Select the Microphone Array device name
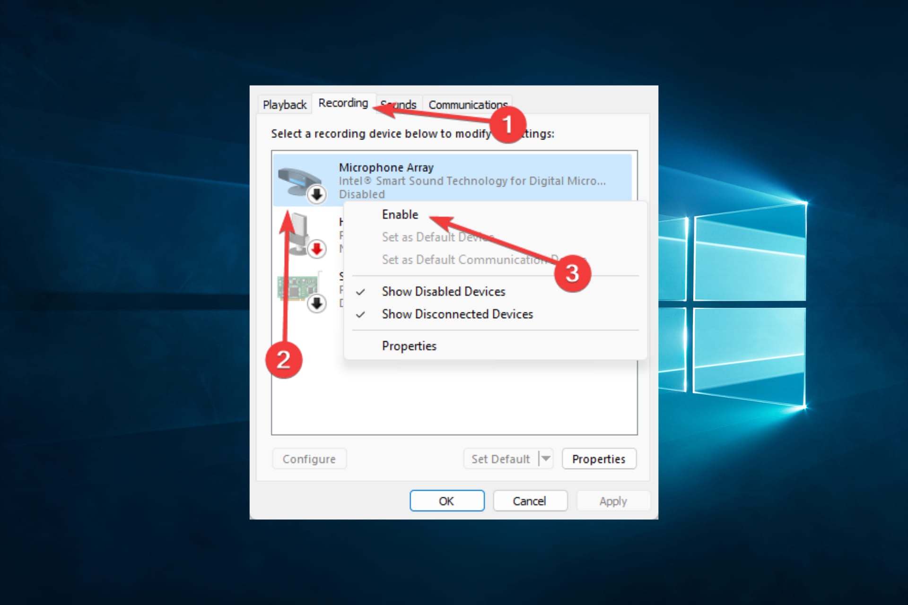The width and height of the screenshot is (908, 605). point(386,168)
